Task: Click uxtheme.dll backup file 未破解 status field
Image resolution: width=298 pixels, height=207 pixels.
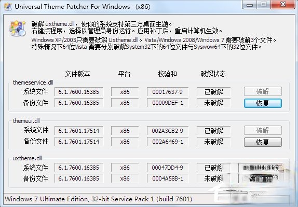Action: tap(213, 178)
